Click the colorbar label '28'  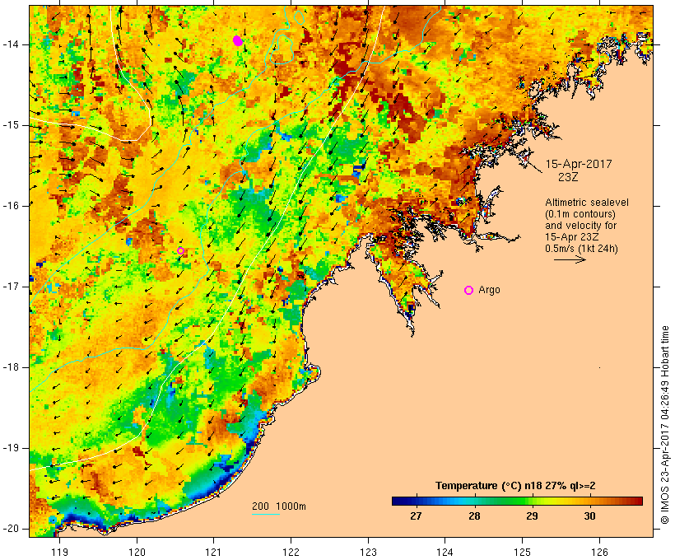point(474,516)
